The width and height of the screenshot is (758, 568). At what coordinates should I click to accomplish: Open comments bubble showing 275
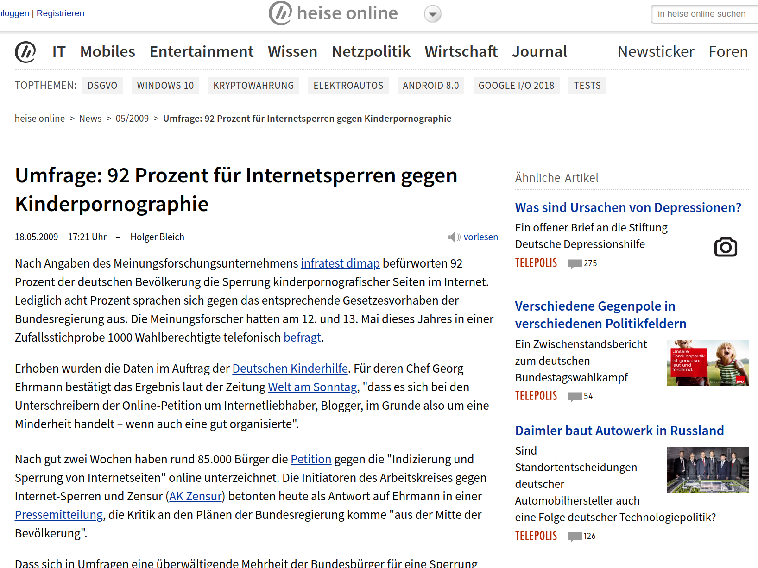click(575, 264)
